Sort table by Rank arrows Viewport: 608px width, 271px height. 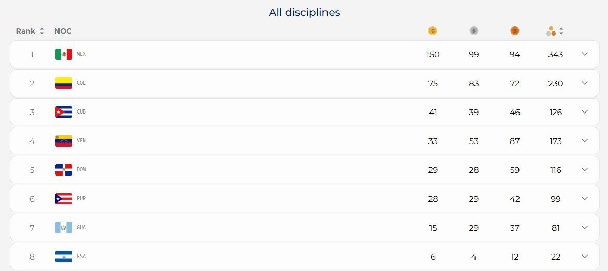pos(42,31)
